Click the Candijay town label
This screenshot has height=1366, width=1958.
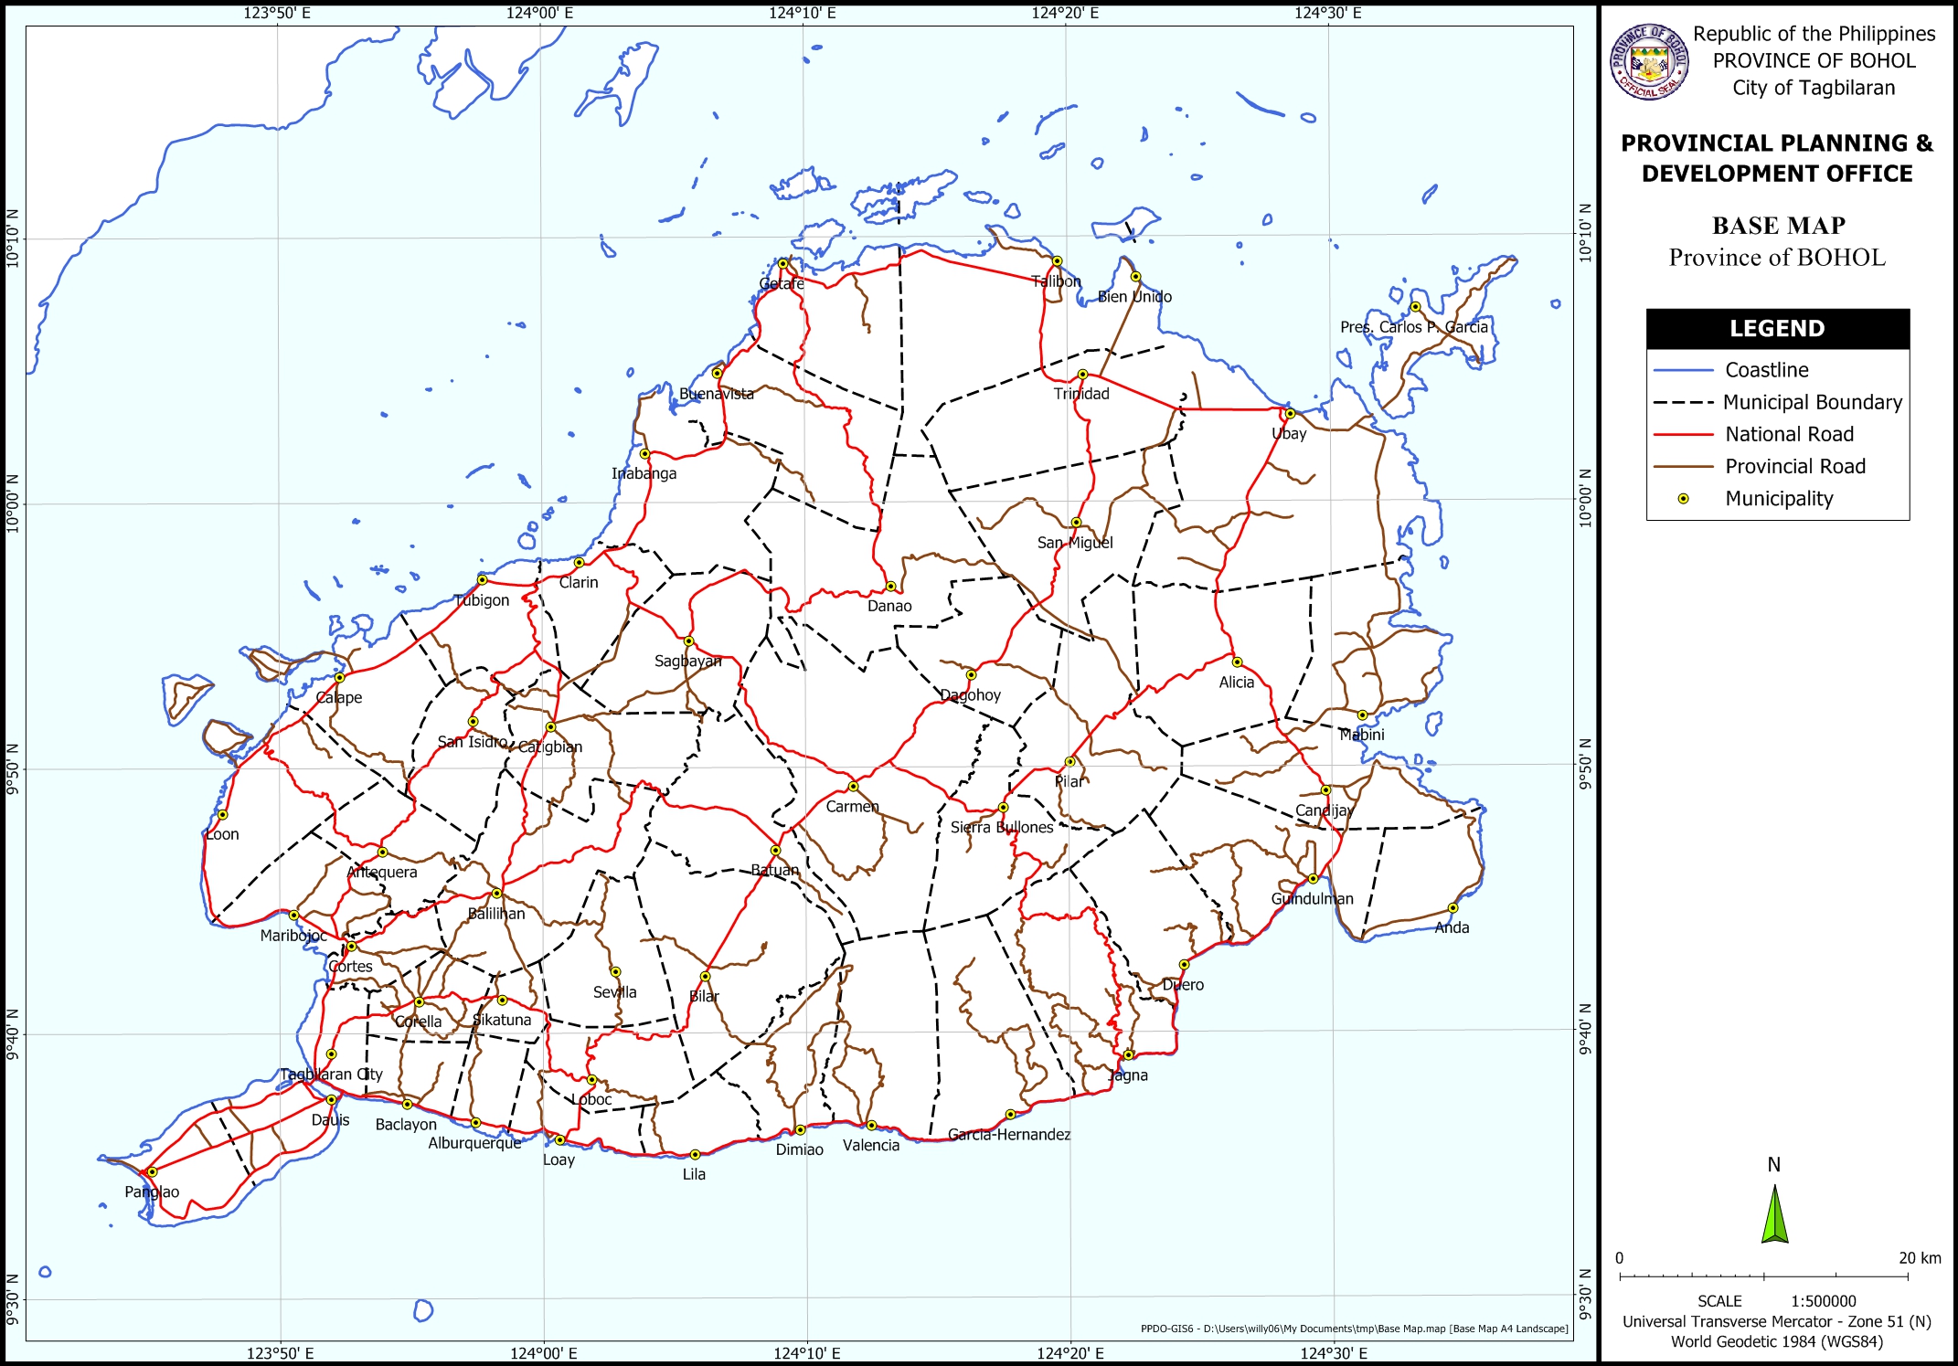click(x=1325, y=810)
